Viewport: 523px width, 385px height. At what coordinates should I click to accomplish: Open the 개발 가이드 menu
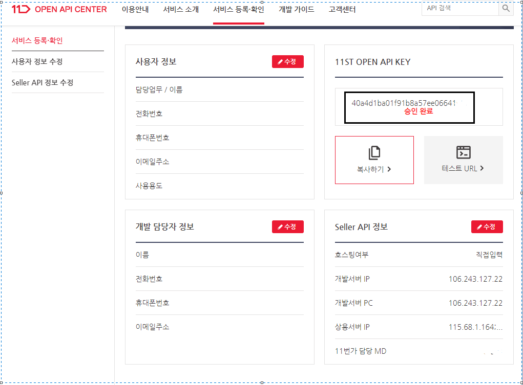tap(297, 9)
